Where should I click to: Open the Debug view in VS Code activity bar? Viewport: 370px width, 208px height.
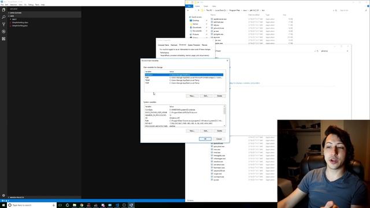3,31
